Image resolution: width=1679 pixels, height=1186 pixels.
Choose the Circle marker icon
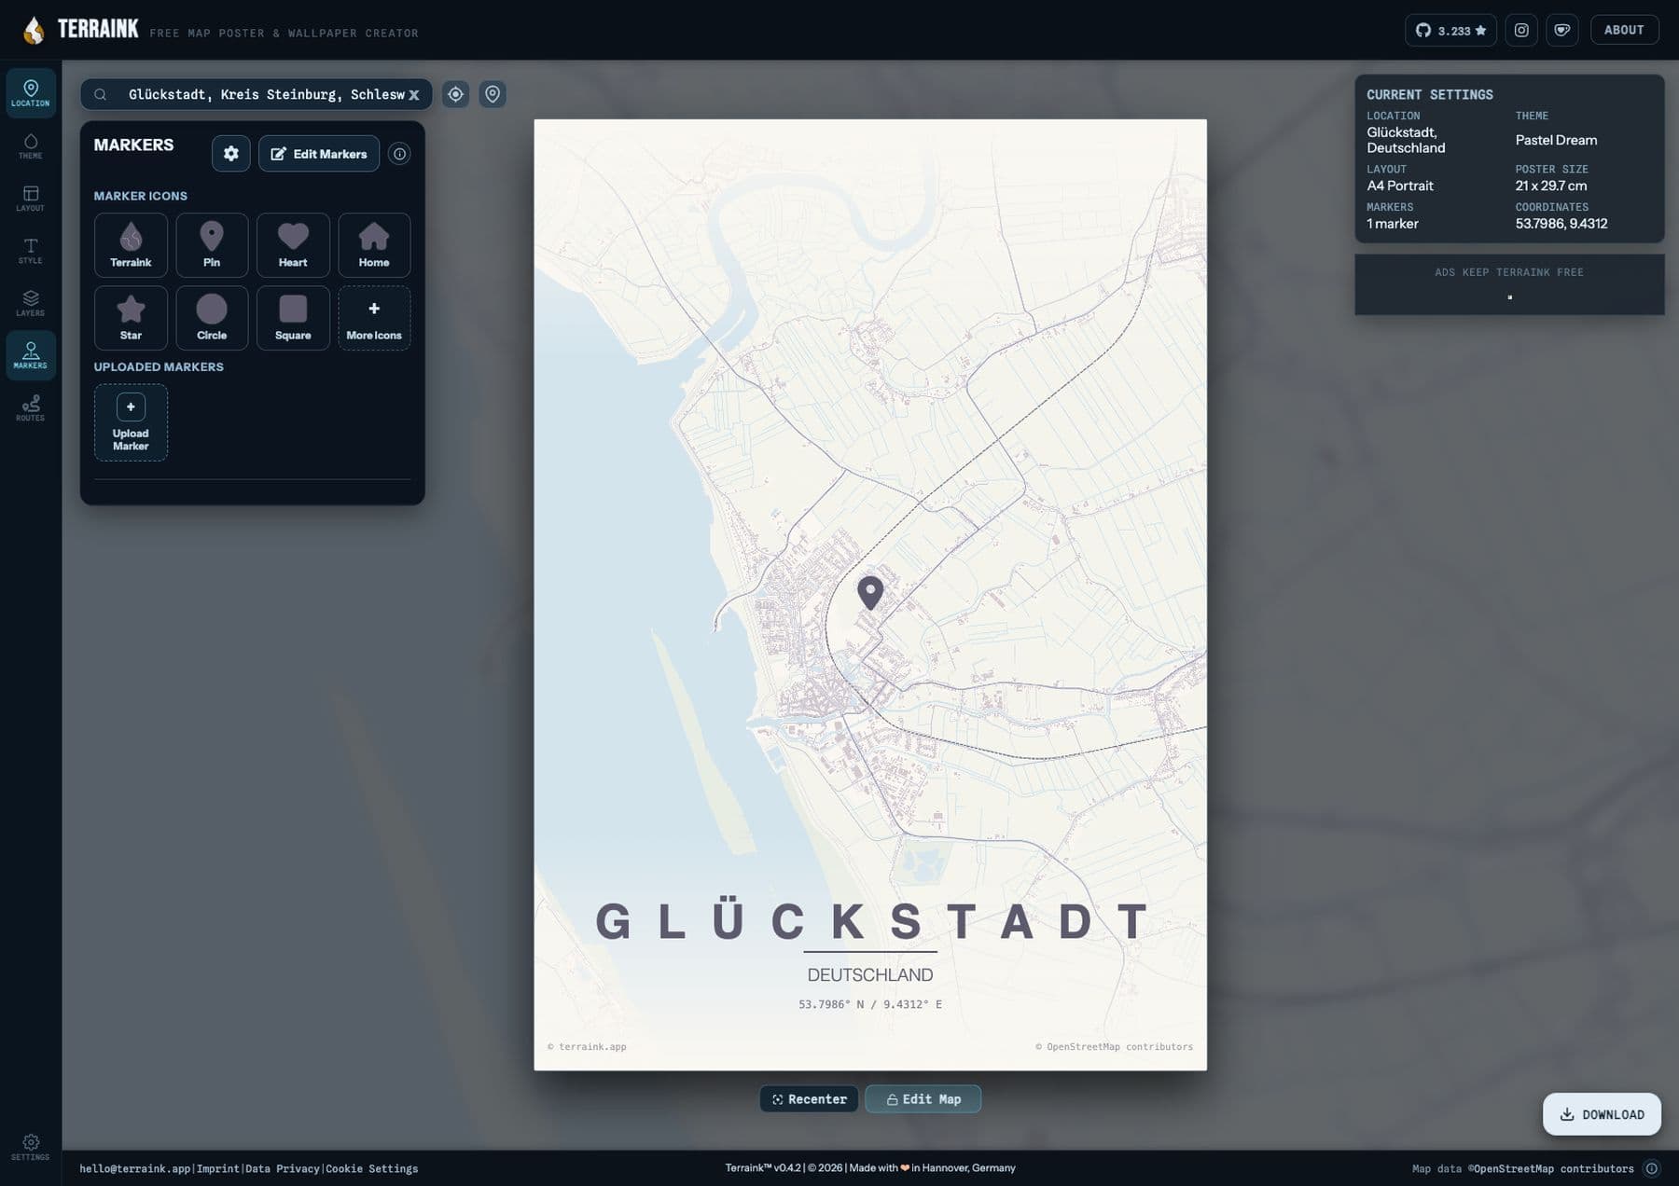(212, 318)
